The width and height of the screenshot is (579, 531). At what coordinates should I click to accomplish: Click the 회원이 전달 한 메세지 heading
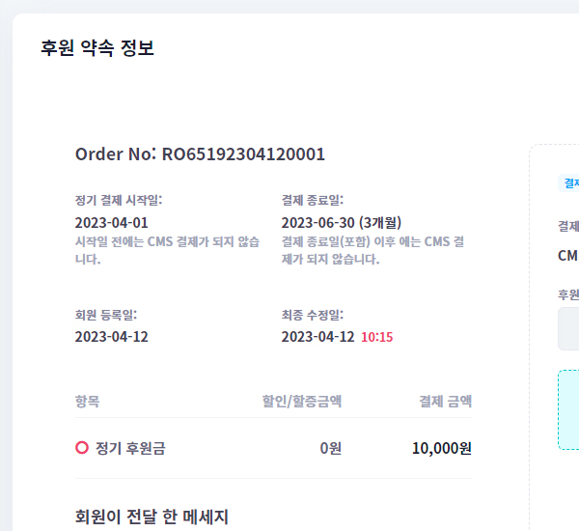pyautogui.click(x=152, y=517)
